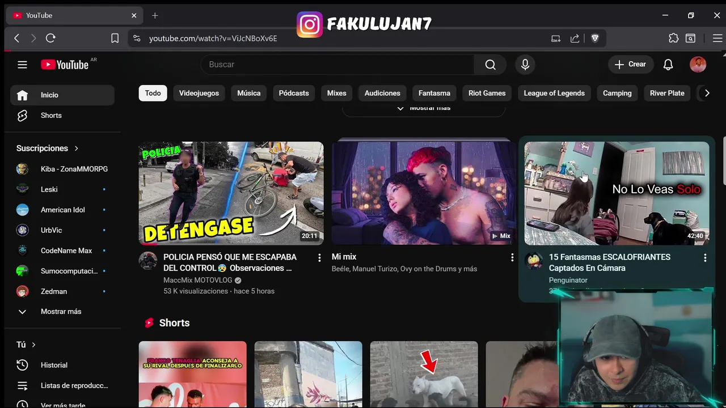Play the No Lo Veas Solo thumbnail
Screen dimensions: 726x408
click(x=617, y=193)
